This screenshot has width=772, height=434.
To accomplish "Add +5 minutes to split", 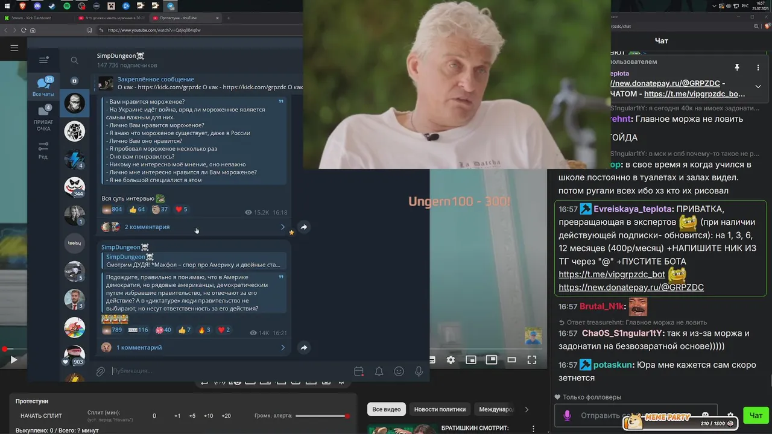I will [192, 416].
